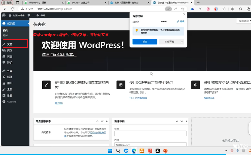Click the 标题 input in quick draft

(150, 133)
